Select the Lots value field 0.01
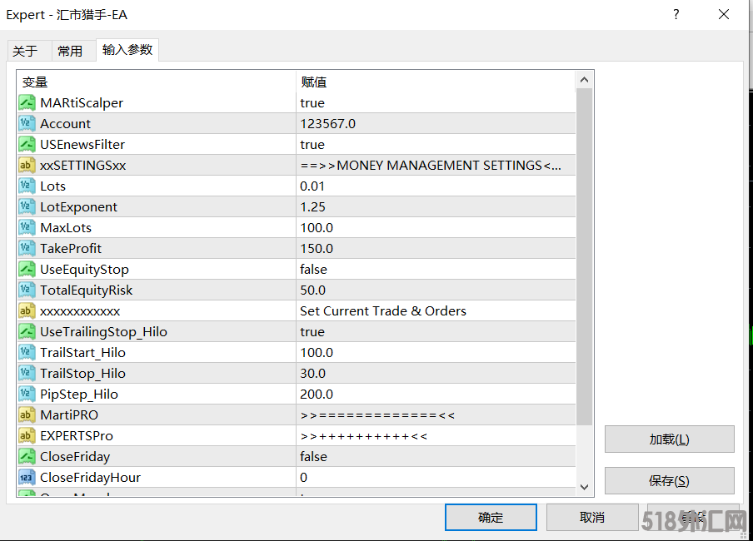This screenshot has height=541, width=753. pyautogui.click(x=312, y=186)
